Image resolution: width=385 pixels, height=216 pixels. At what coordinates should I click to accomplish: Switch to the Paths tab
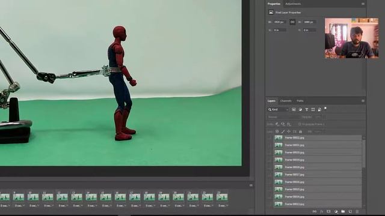point(300,101)
